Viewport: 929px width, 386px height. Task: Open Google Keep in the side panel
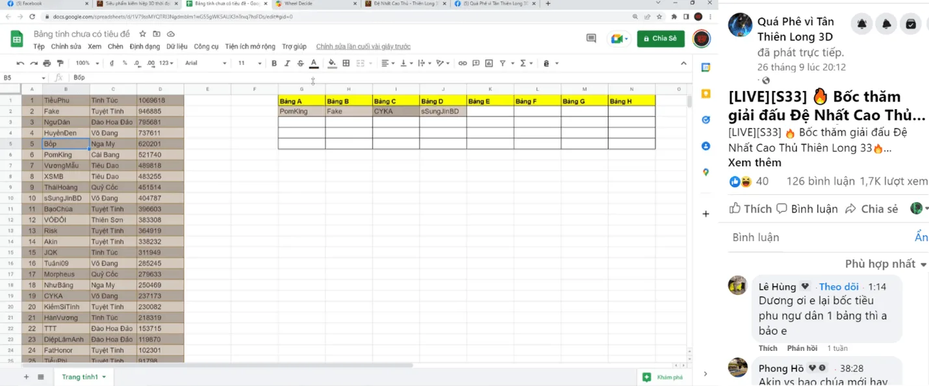tap(706, 94)
